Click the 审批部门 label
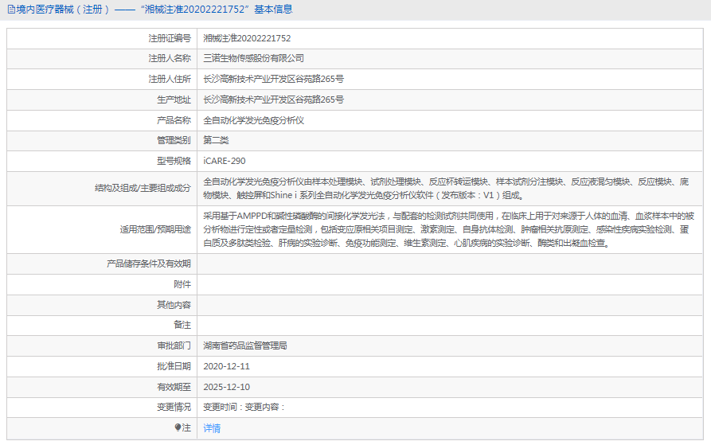 point(174,345)
